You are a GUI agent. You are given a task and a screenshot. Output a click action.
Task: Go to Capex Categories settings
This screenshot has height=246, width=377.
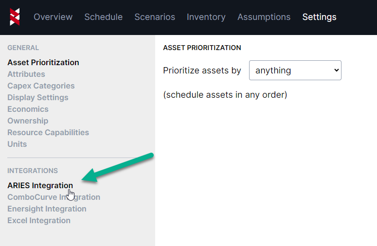pos(41,86)
